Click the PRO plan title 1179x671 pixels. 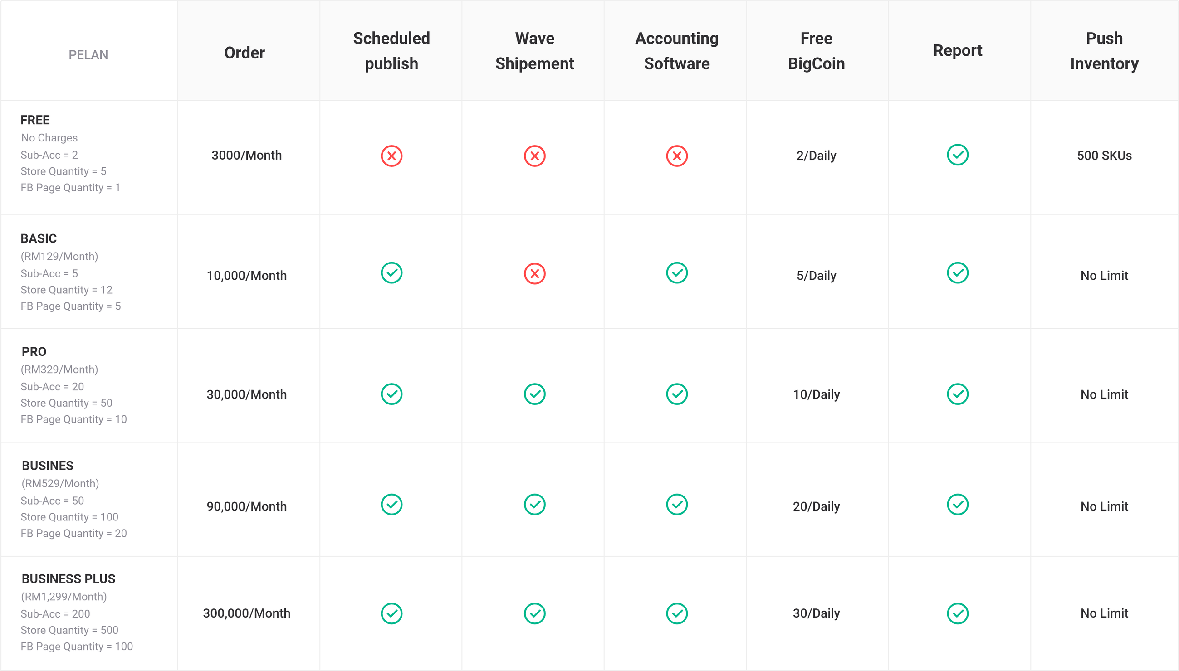(34, 352)
